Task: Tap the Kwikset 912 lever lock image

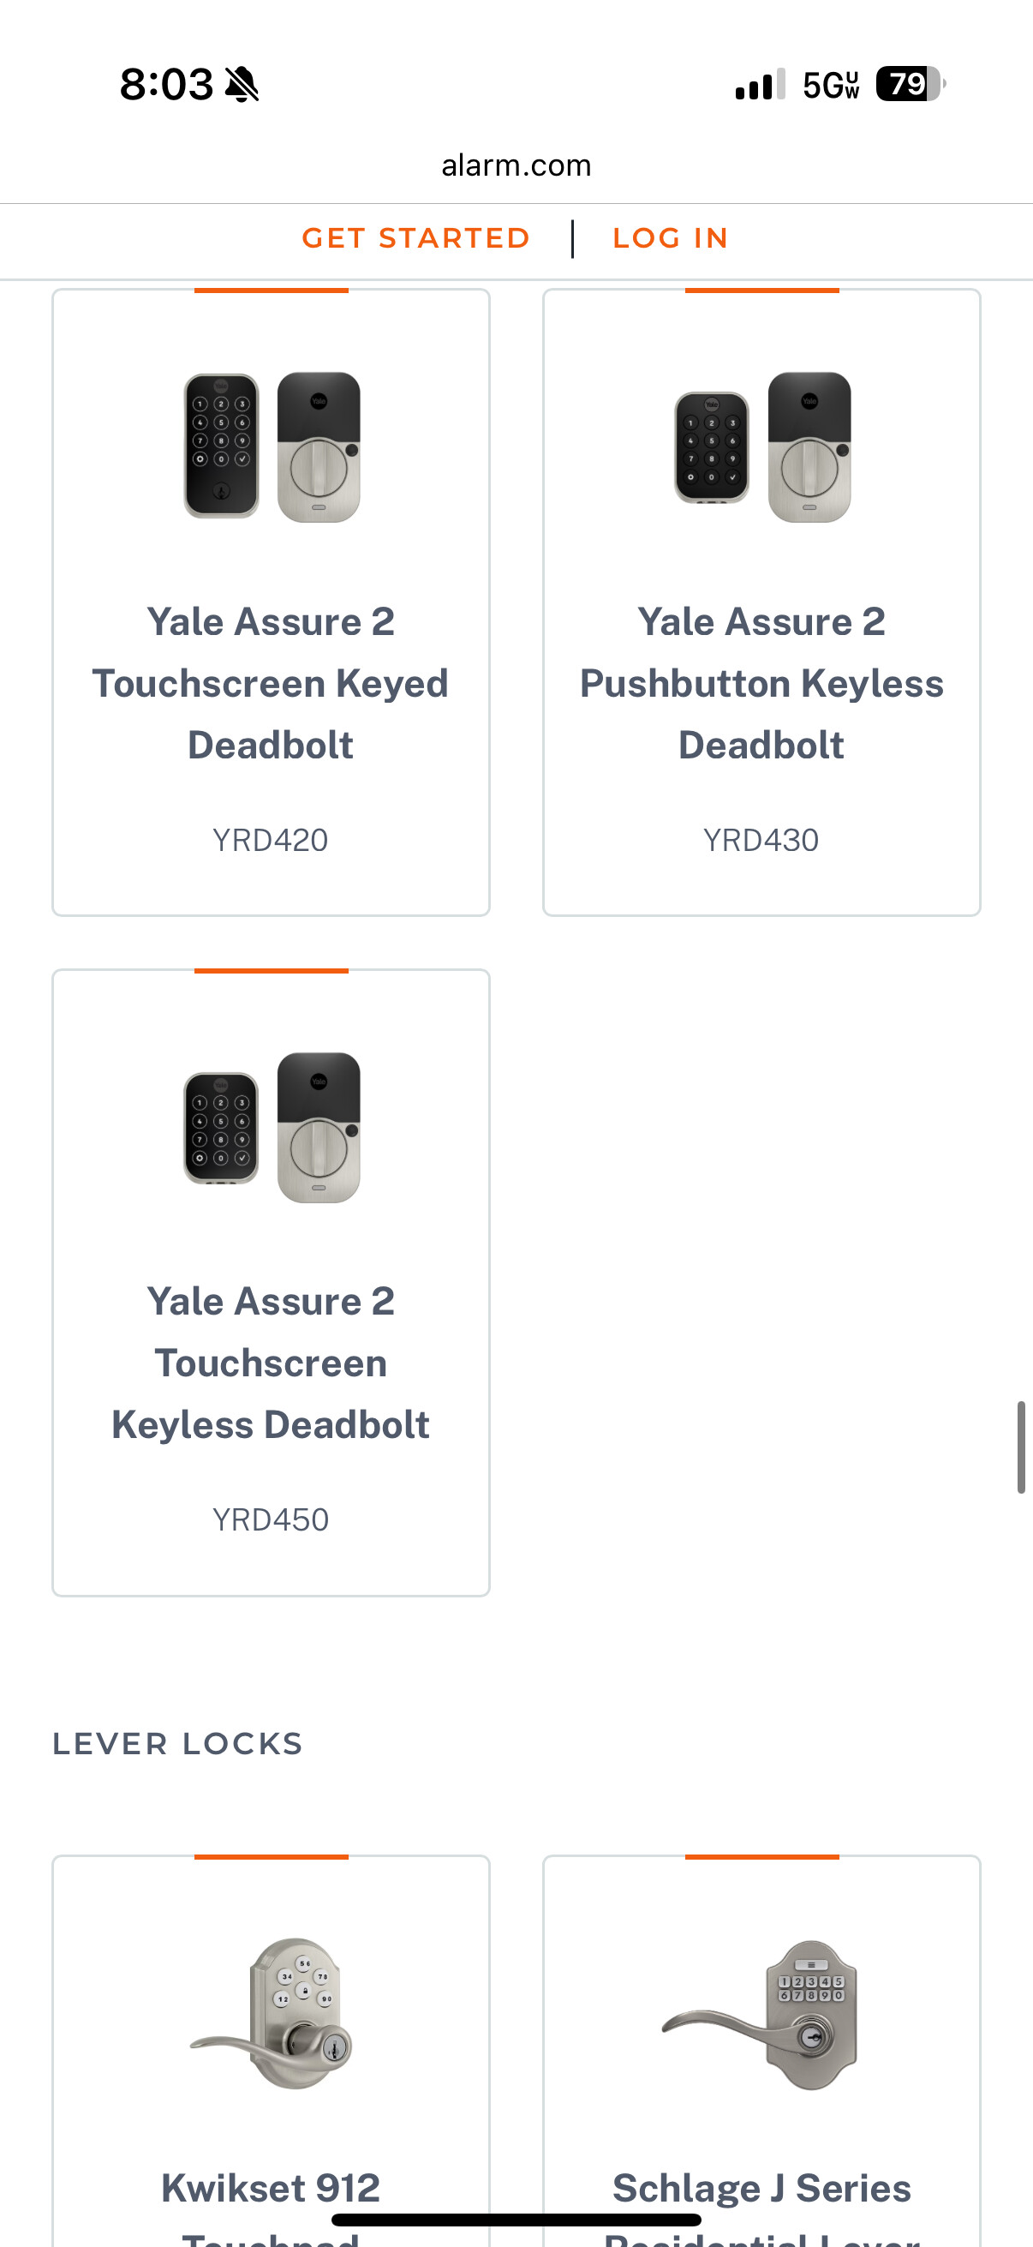Action: click(272, 2013)
